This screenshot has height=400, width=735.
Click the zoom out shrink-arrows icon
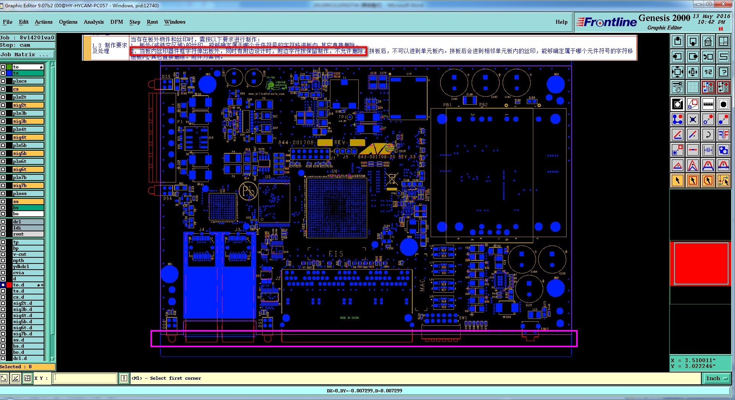693,72
